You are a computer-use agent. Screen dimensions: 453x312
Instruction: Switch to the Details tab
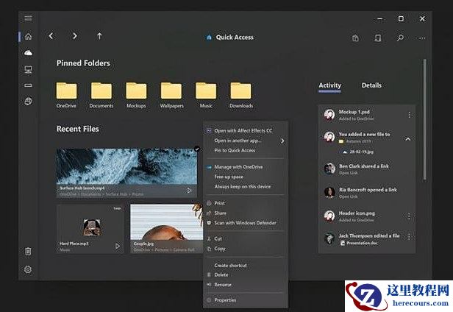pos(371,85)
